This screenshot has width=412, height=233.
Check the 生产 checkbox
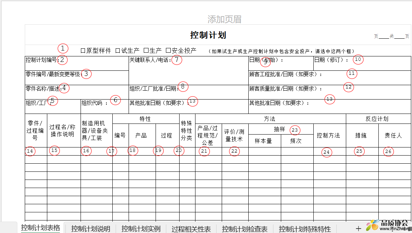pos(146,50)
